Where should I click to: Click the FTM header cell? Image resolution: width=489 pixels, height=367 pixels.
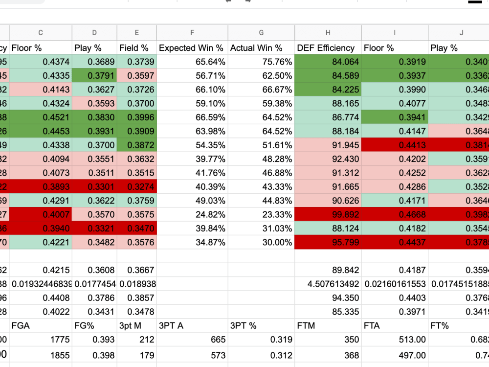pyautogui.click(x=328, y=325)
